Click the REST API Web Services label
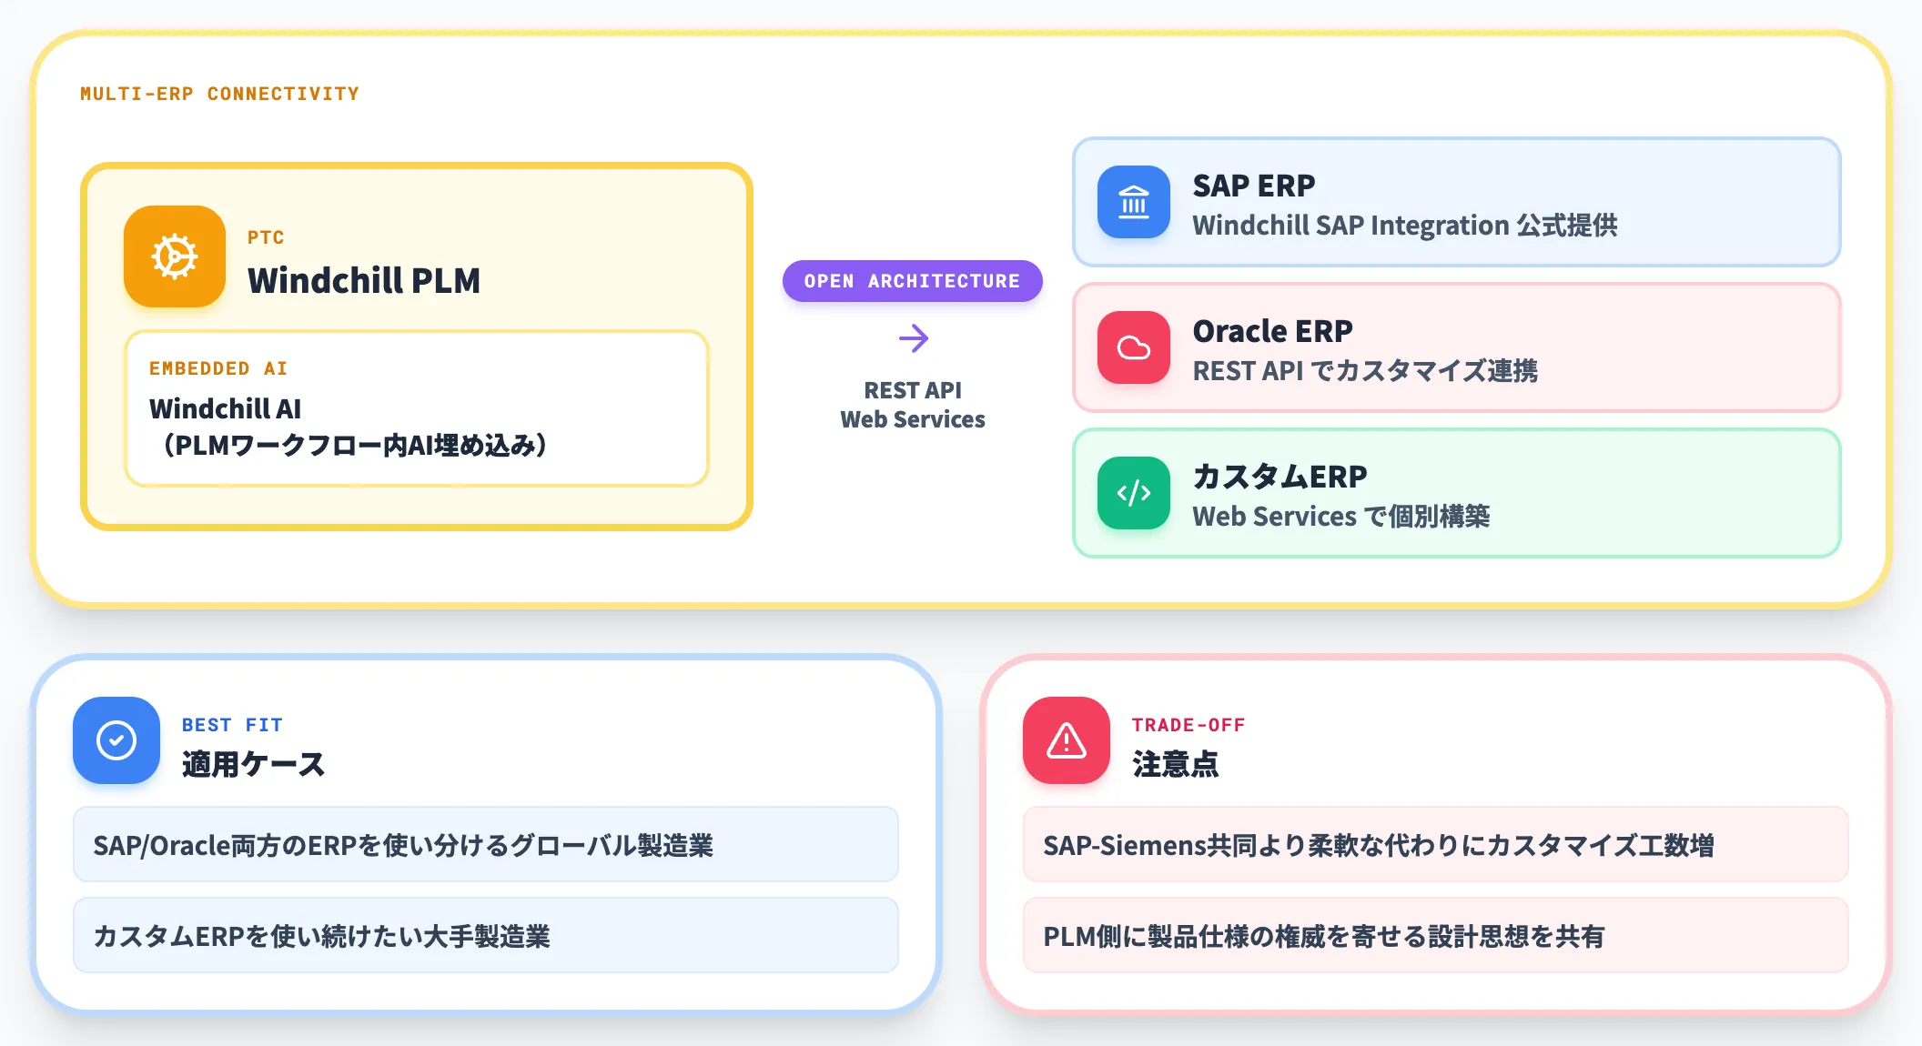This screenshot has width=1922, height=1046. coord(913,405)
